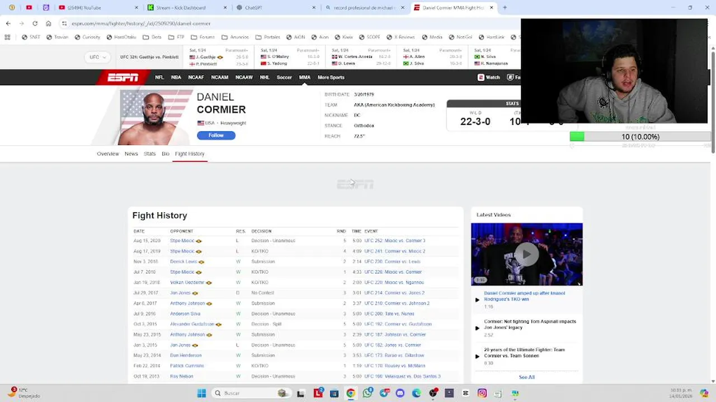Play the Ultimate Fighter 20 years video

click(x=524, y=352)
